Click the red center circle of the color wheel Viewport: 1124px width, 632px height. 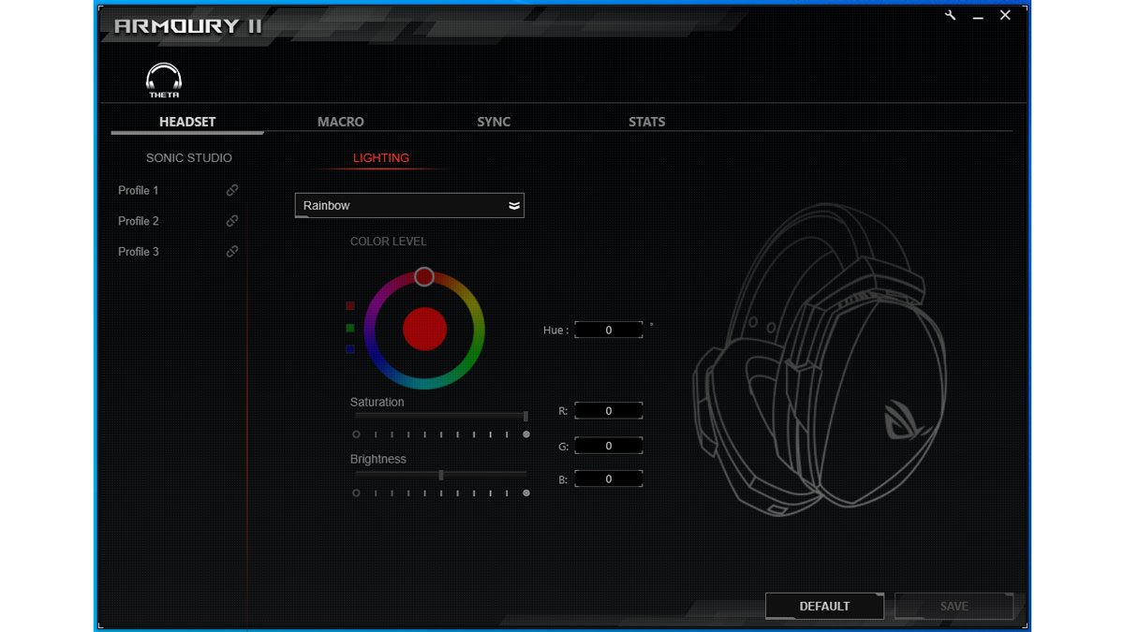pyautogui.click(x=424, y=329)
